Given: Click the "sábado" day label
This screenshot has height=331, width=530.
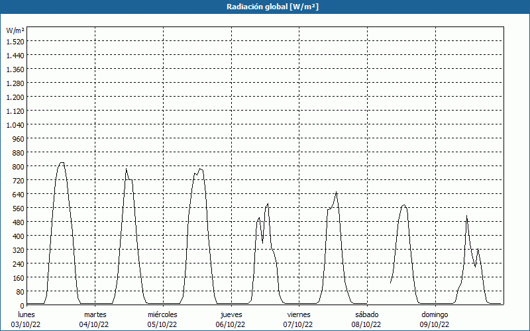Looking at the screenshot, I should [367, 314].
